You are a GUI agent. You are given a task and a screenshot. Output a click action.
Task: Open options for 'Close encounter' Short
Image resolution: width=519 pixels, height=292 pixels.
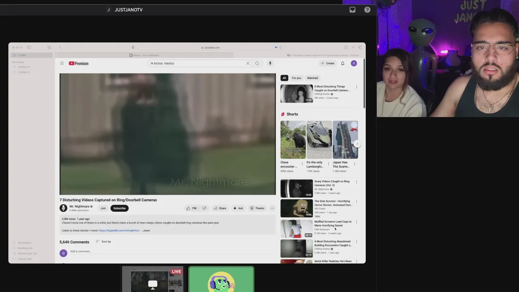point(302,164)
